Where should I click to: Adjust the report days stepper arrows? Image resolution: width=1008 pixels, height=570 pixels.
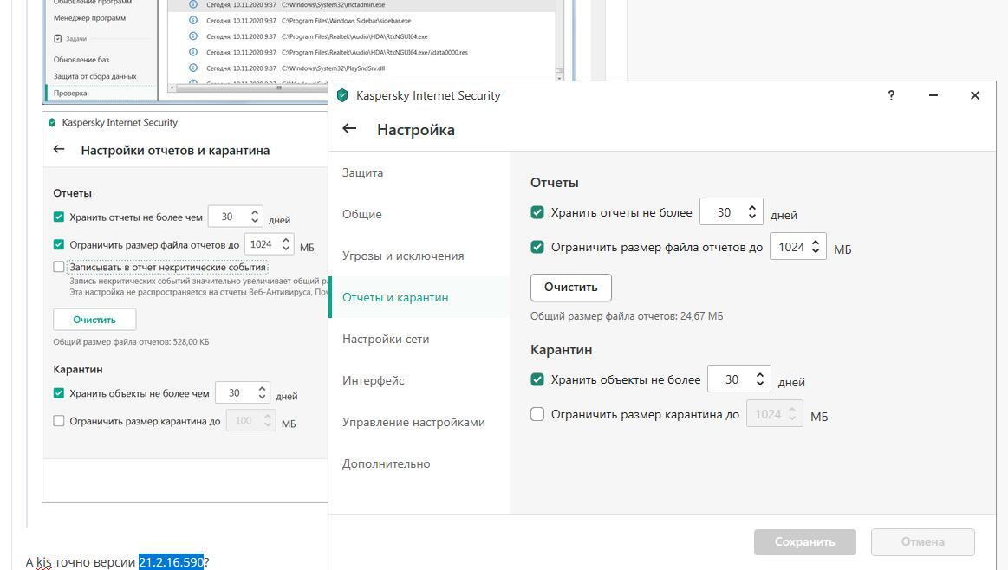click(752, 212)
